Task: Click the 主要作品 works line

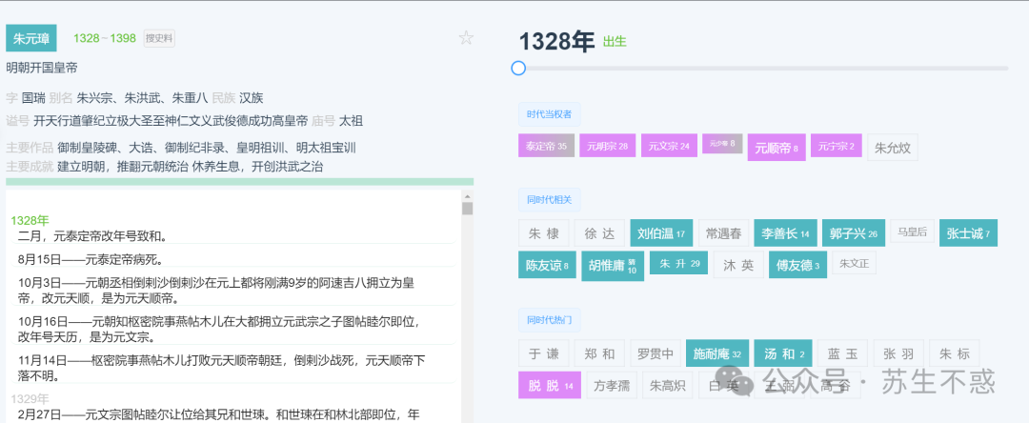Action: (x=181, y=148)
